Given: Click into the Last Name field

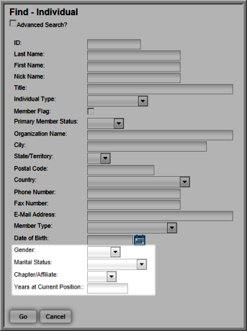Looking at the screenshot, I should pyautogui.click(x=133, y=56).
